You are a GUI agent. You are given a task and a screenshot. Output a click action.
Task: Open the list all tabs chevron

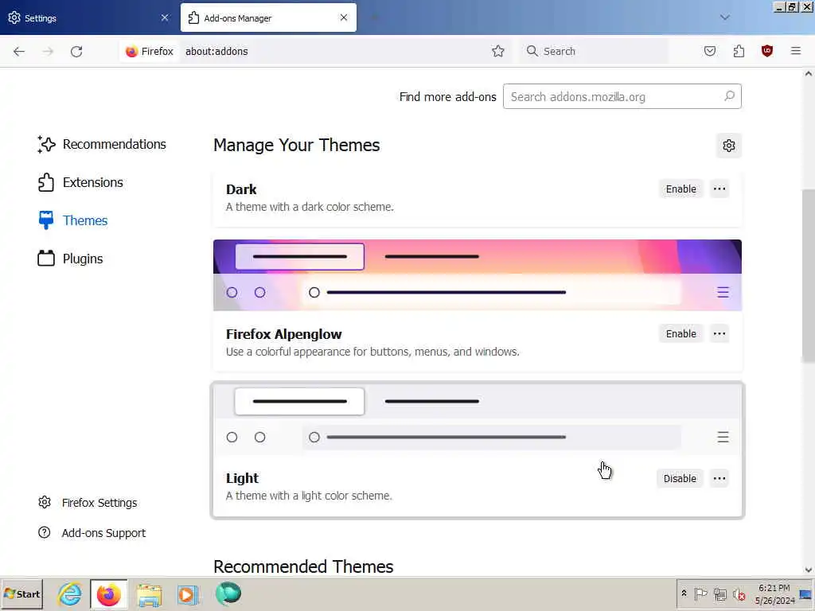point(724,18)
